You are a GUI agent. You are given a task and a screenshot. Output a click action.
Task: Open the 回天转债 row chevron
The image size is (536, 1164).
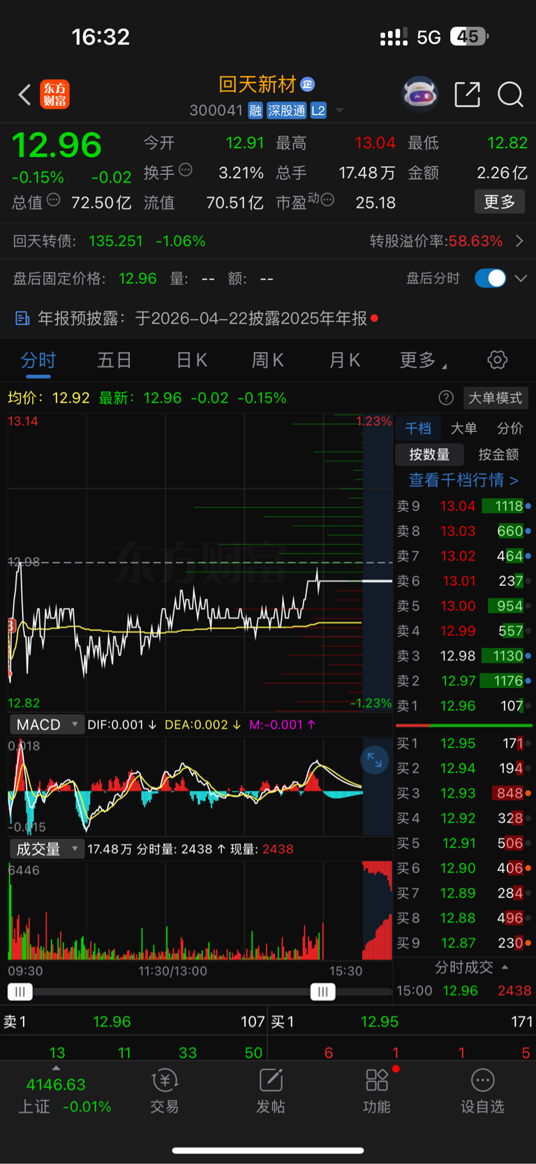pos(520,241)
